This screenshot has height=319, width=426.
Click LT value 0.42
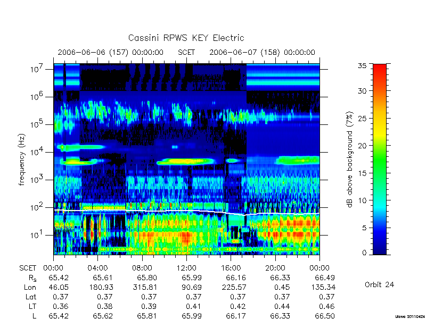[237, 307]
